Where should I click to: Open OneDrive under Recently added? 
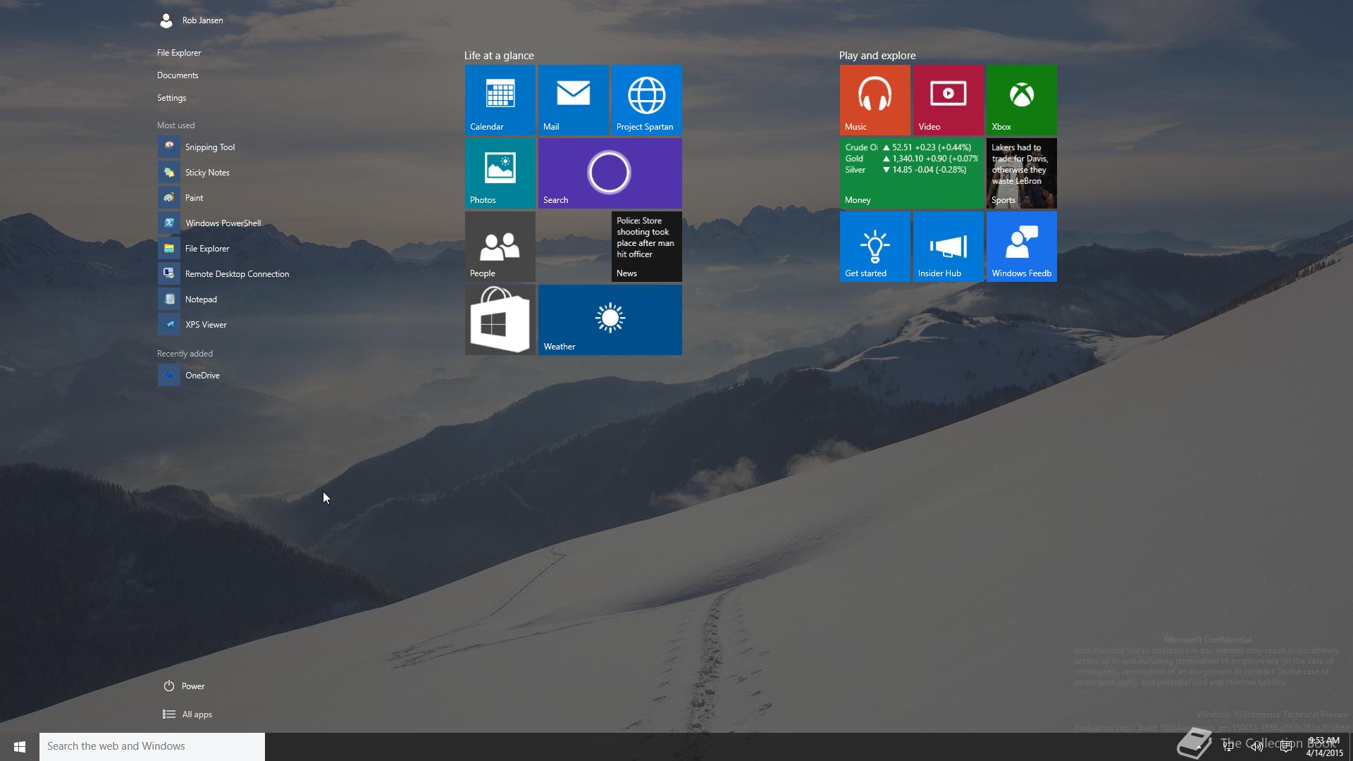[x=189, y=376]
